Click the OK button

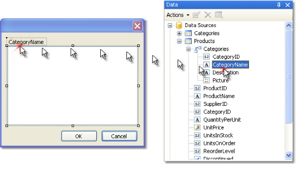tap(79, 136)
